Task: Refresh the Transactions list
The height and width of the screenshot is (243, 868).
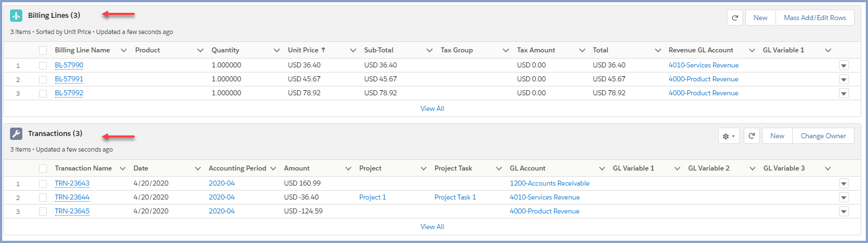Action: tap(751, 136)
